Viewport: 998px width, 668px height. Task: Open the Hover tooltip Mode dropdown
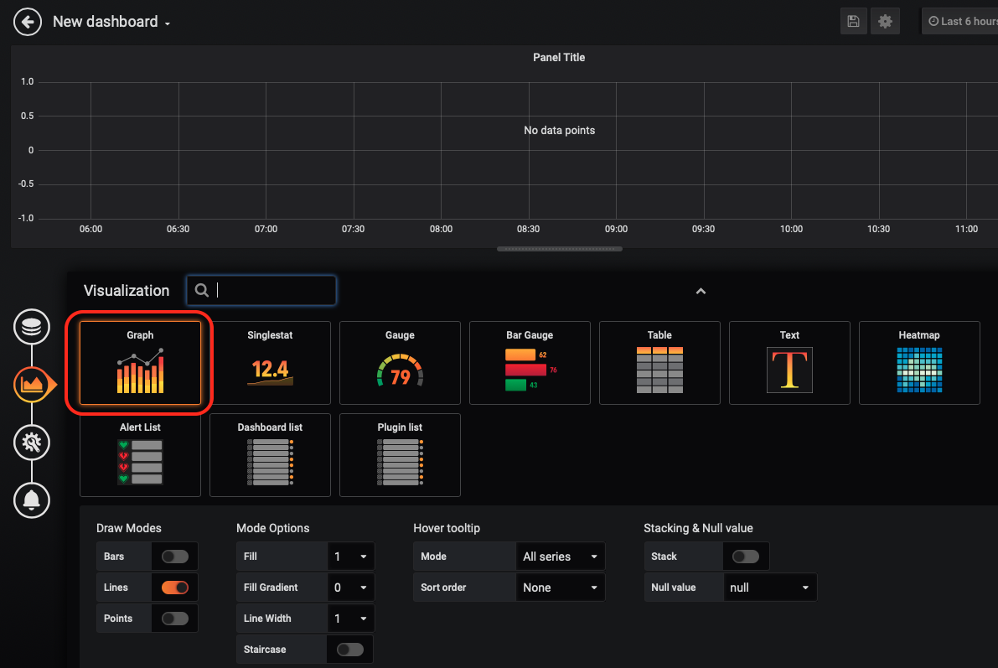coord(559,557)
